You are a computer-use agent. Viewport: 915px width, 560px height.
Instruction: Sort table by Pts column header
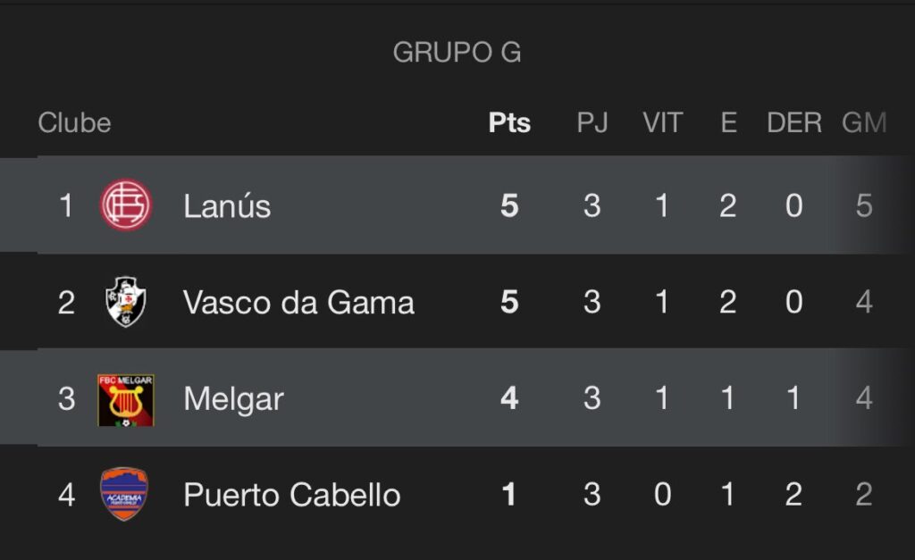(509, 122)
